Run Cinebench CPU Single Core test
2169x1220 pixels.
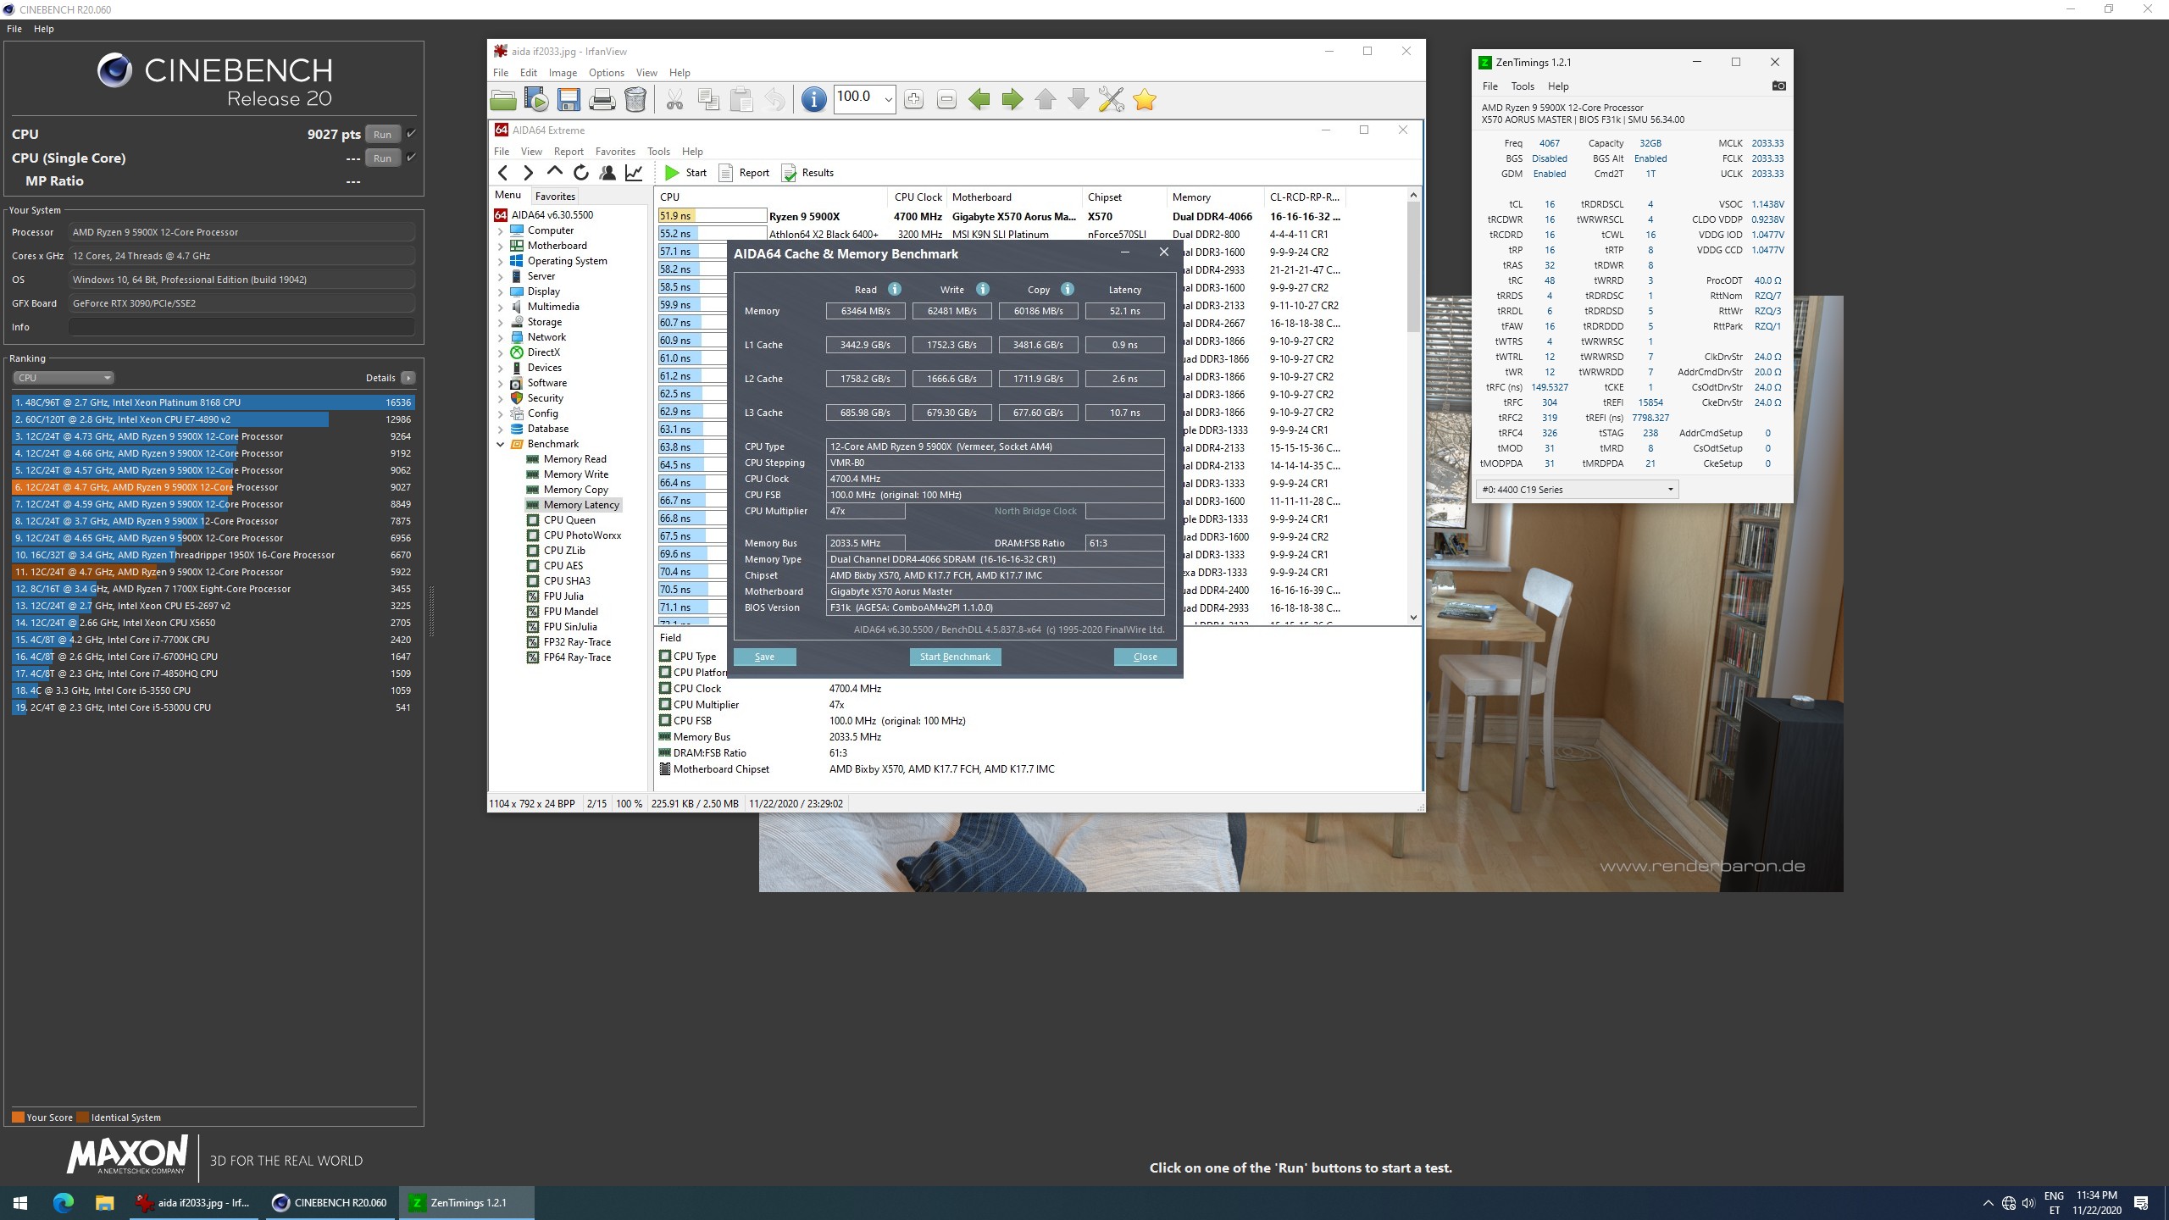(x=382, y=158)
